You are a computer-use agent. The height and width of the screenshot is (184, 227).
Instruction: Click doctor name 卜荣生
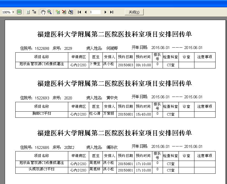[x=95, y=64]
